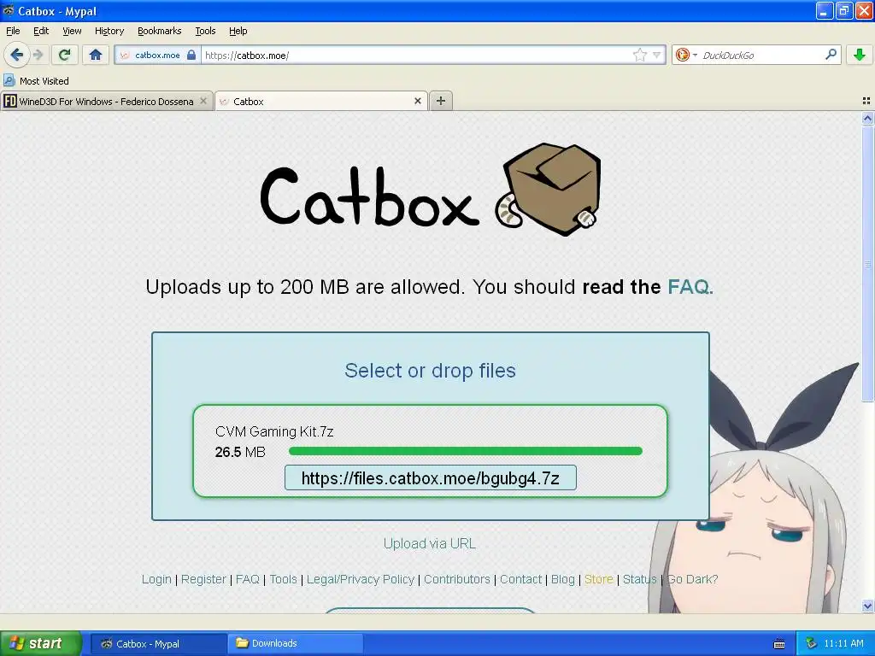Click the Catbox logo image
This screenshot has width=875, height=656.
click(431, 190)
